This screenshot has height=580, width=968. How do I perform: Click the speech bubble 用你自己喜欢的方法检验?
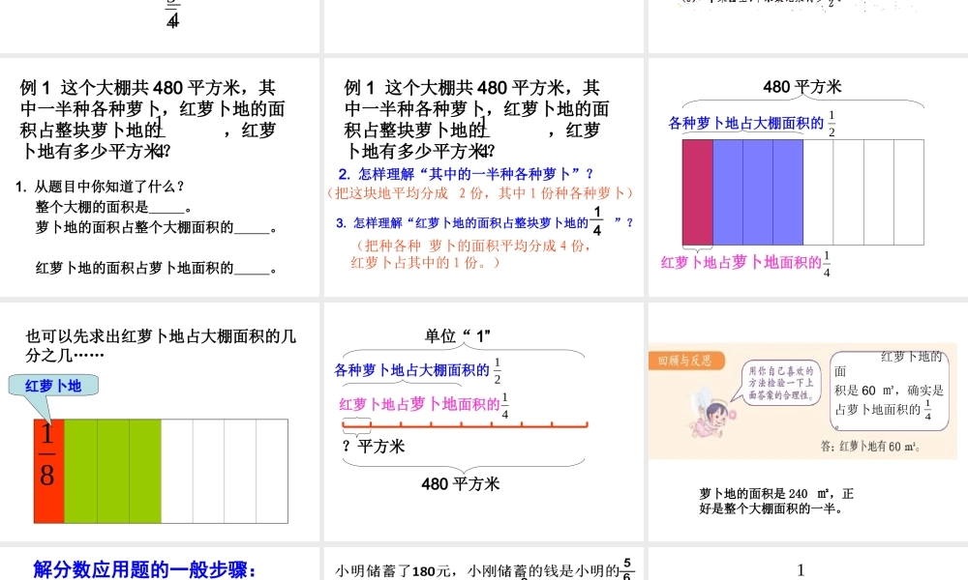click(x=781, y=383)
